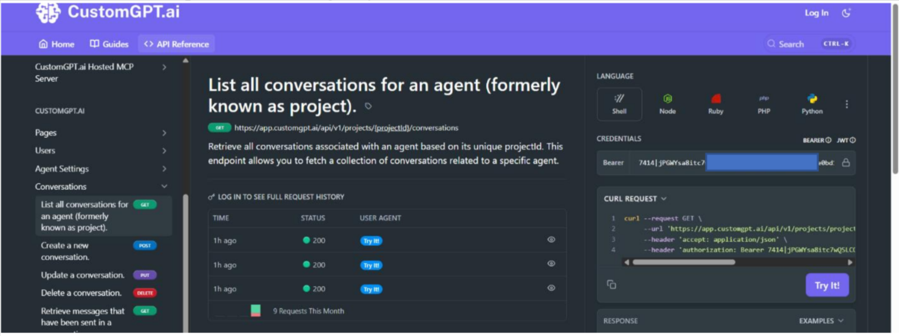
Task: View third request via eye icon
Action: [551, 288]
